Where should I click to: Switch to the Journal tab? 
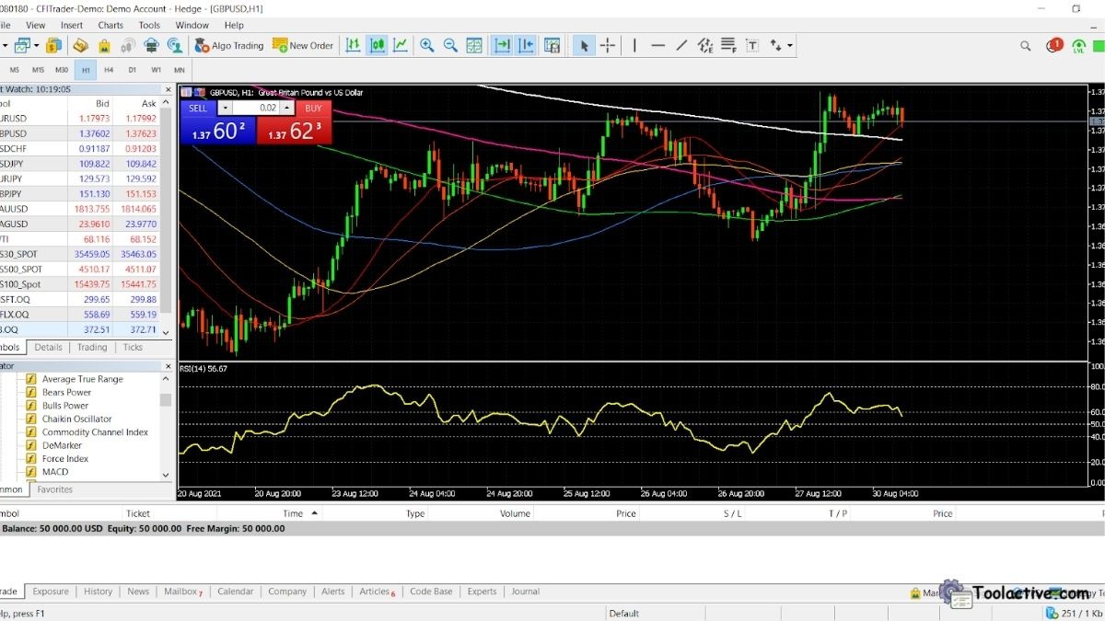(x=525, y=592)
